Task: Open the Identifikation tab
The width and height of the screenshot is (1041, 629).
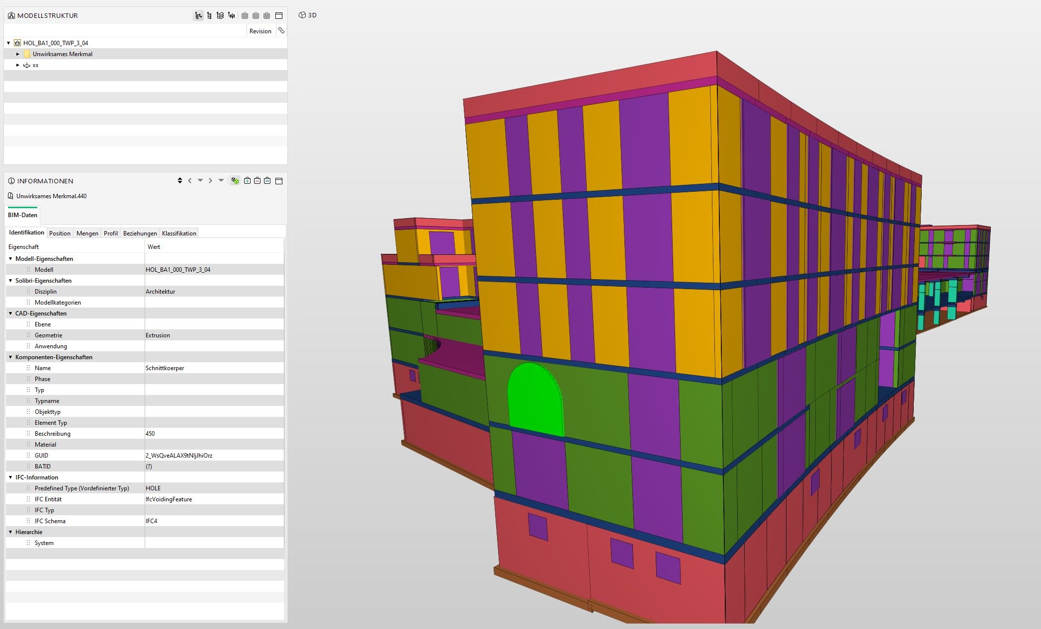Action: [26, 233]
